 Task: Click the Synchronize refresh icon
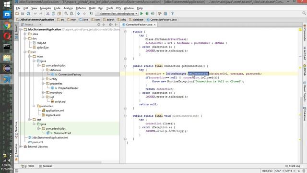coord(28,13)
